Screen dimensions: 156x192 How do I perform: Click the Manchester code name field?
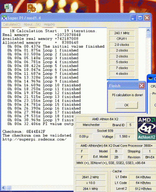91,125
